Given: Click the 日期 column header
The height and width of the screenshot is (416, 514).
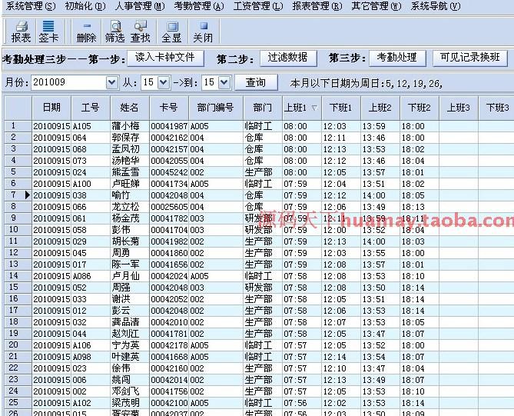Looking at the screenshot, I should click(x=51, y=108).
